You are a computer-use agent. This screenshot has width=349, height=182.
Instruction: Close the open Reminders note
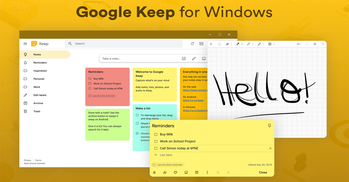click(x=263, y=172)
